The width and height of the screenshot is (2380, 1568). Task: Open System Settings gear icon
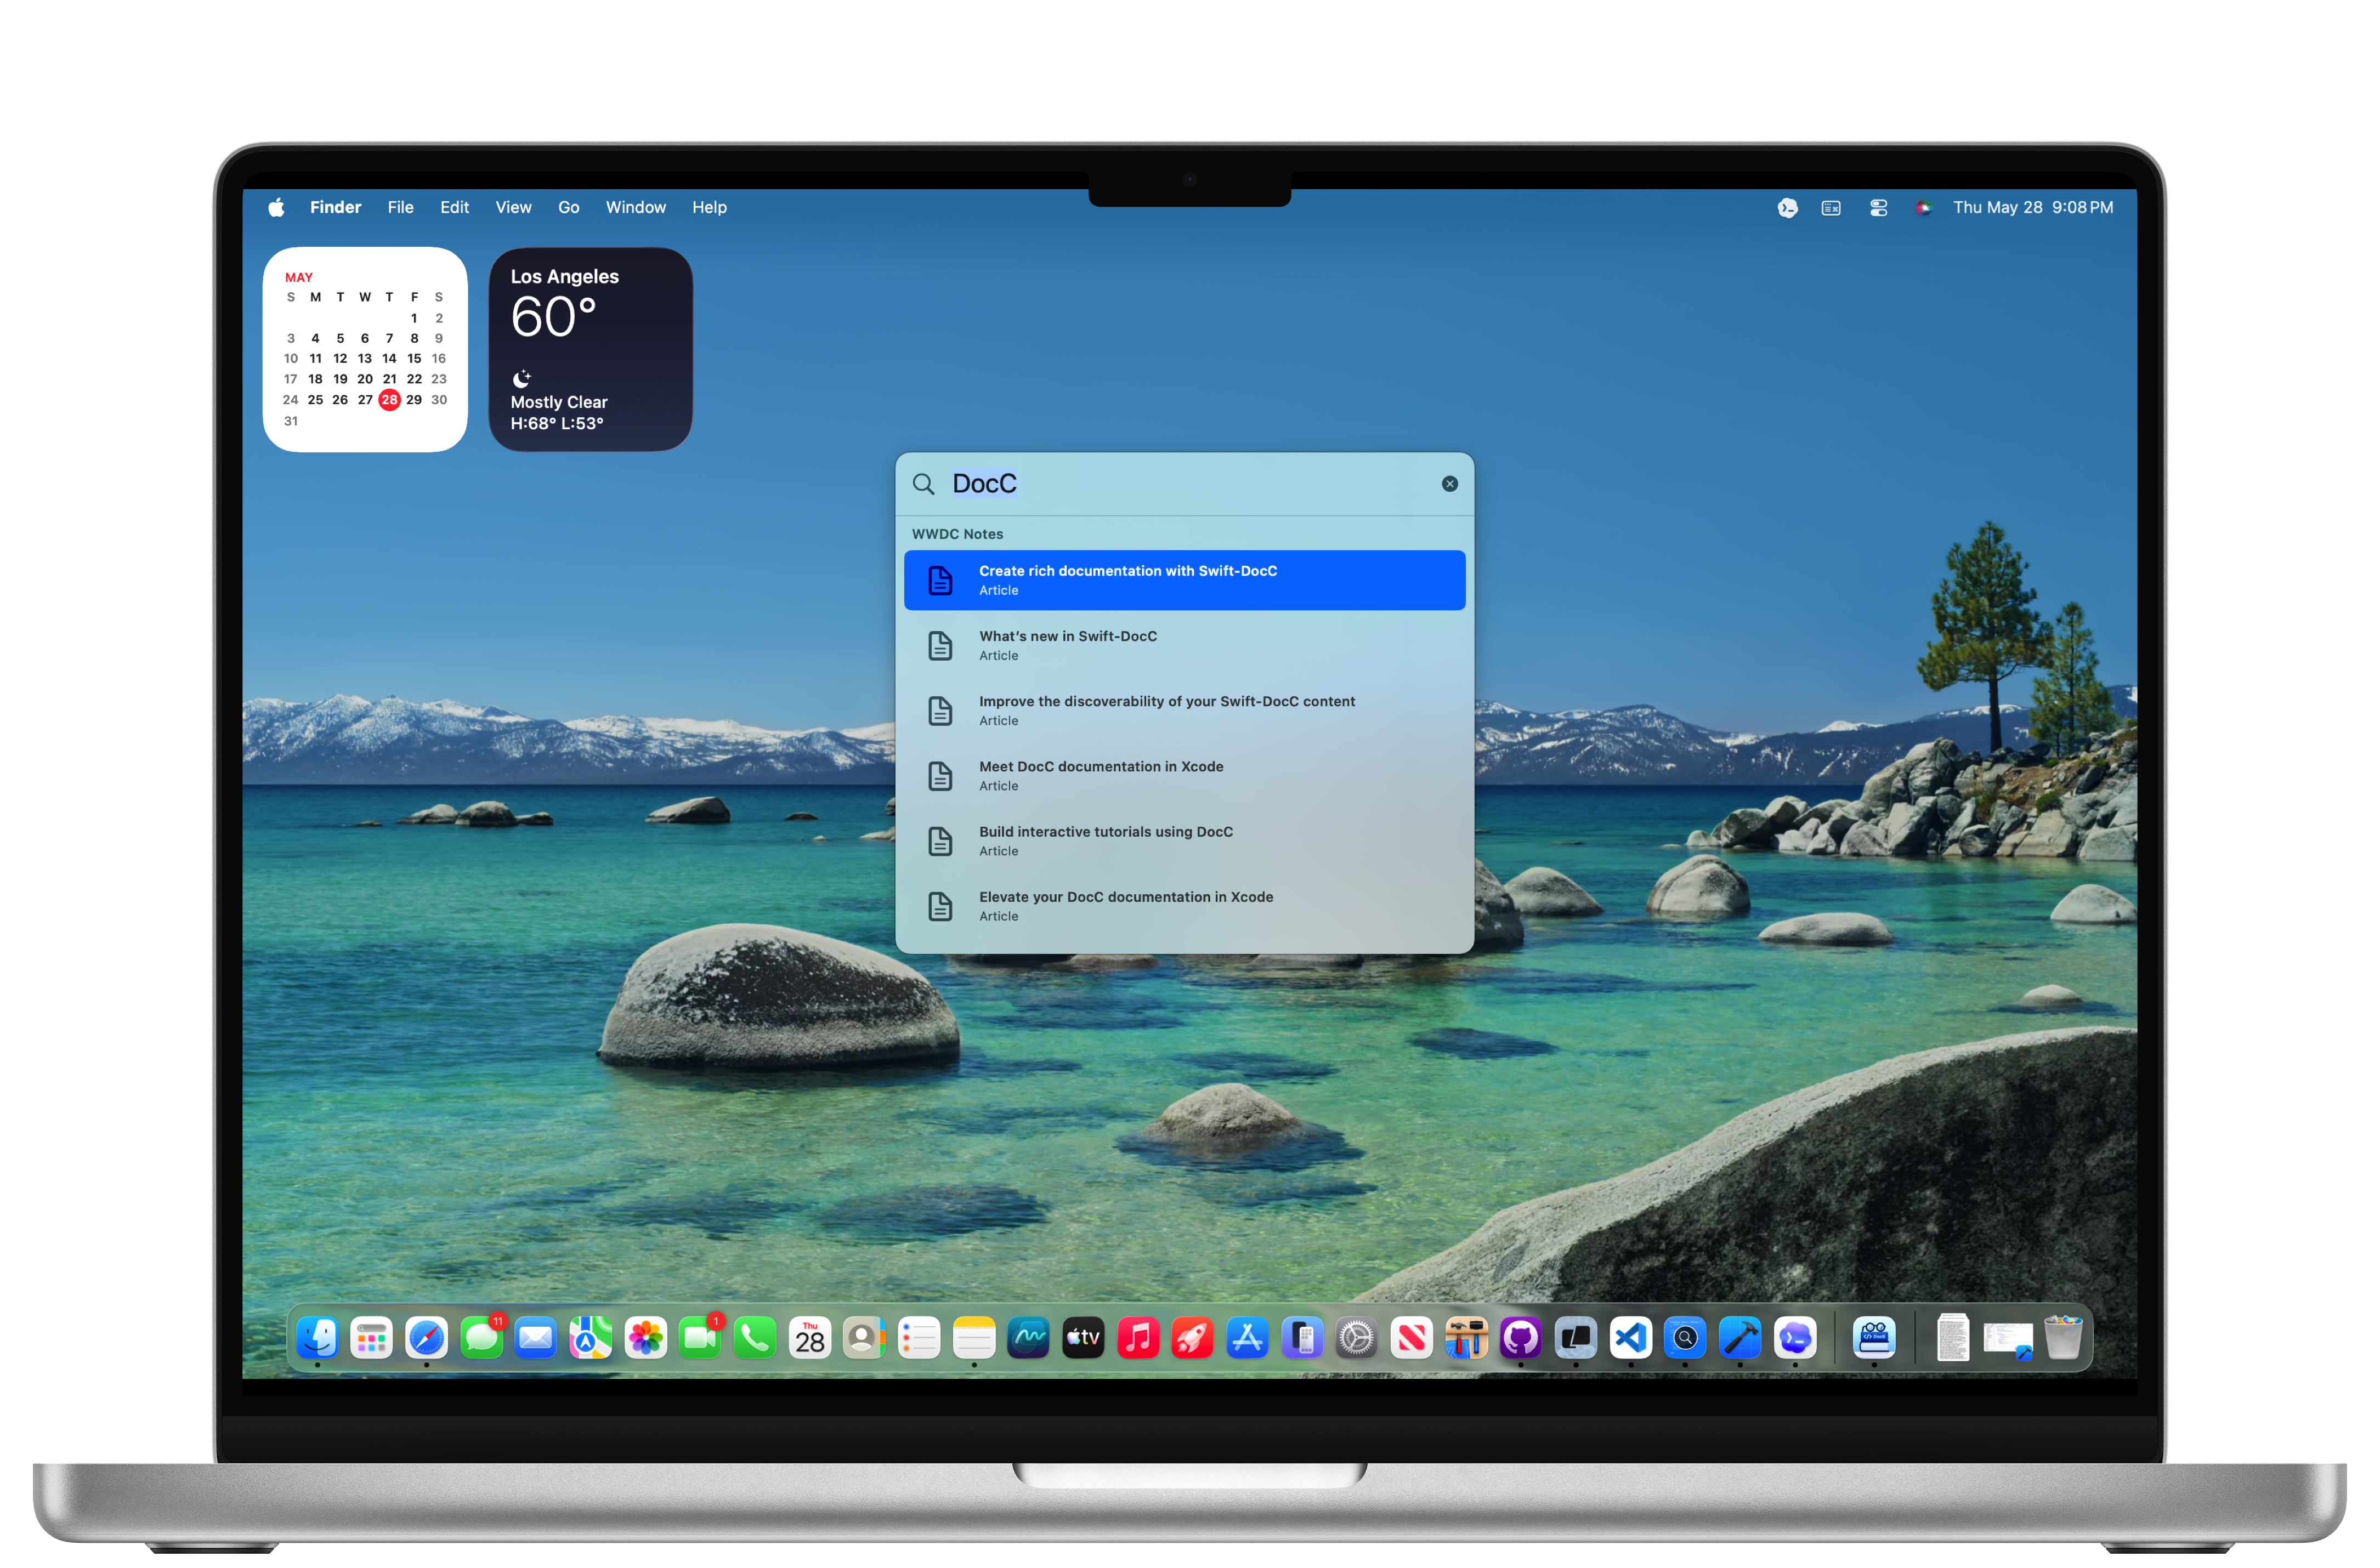(1356, 1337)
